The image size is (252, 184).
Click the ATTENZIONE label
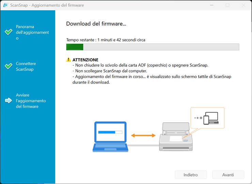click(x=85, y=60)
